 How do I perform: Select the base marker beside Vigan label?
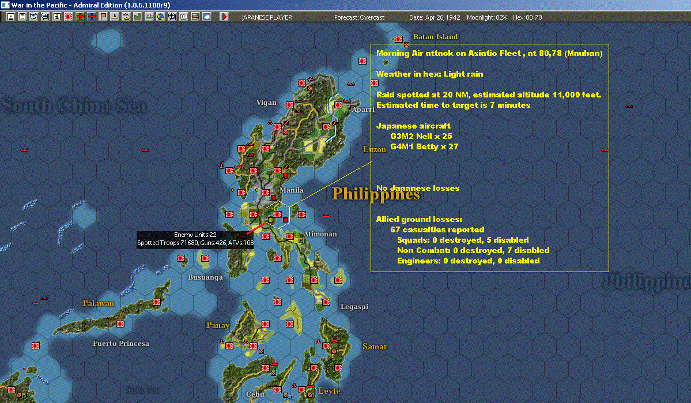289,105
